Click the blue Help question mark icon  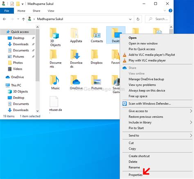(x=170, y=11)
